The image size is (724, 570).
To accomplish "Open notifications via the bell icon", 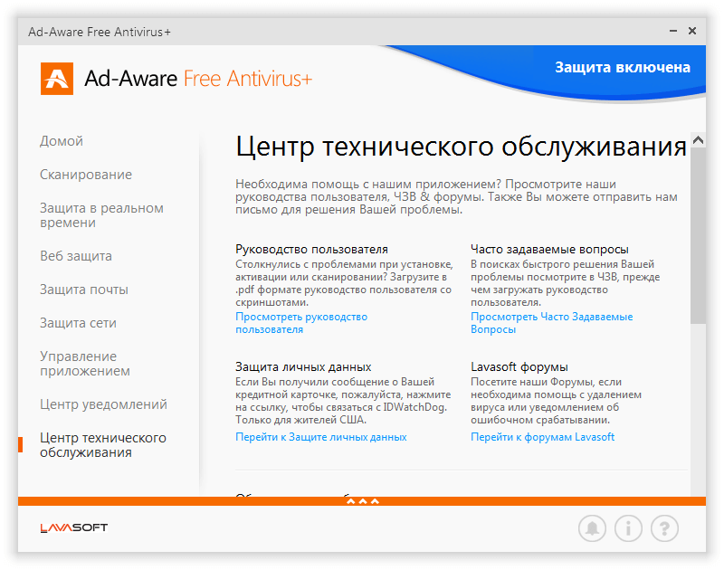I will pyautogui.click(x=592, y=528).
